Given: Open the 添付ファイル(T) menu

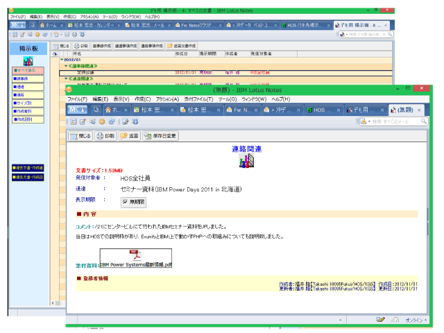Looking at the screenshot, I should [198, 99].
